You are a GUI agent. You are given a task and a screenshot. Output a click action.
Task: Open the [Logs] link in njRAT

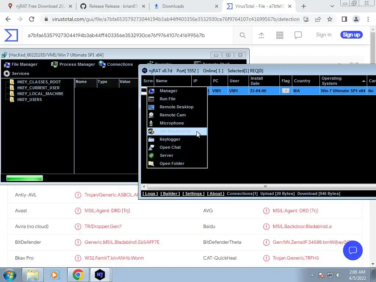pos(150,194)
